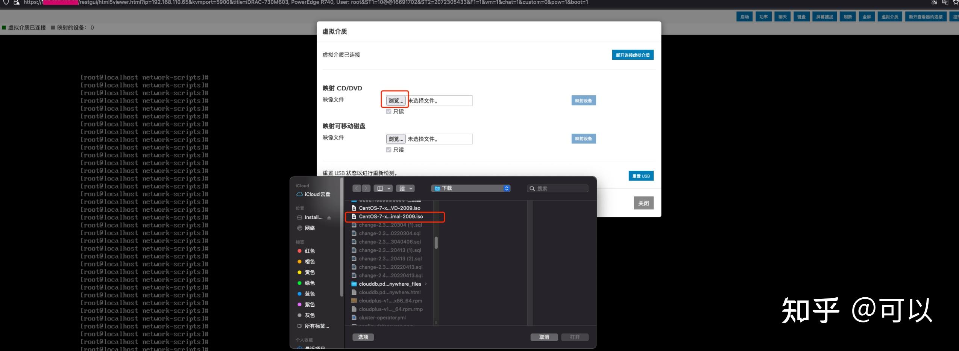
Task: Click 虚拟介质 toolbar button
Action: tap(890, 17)
